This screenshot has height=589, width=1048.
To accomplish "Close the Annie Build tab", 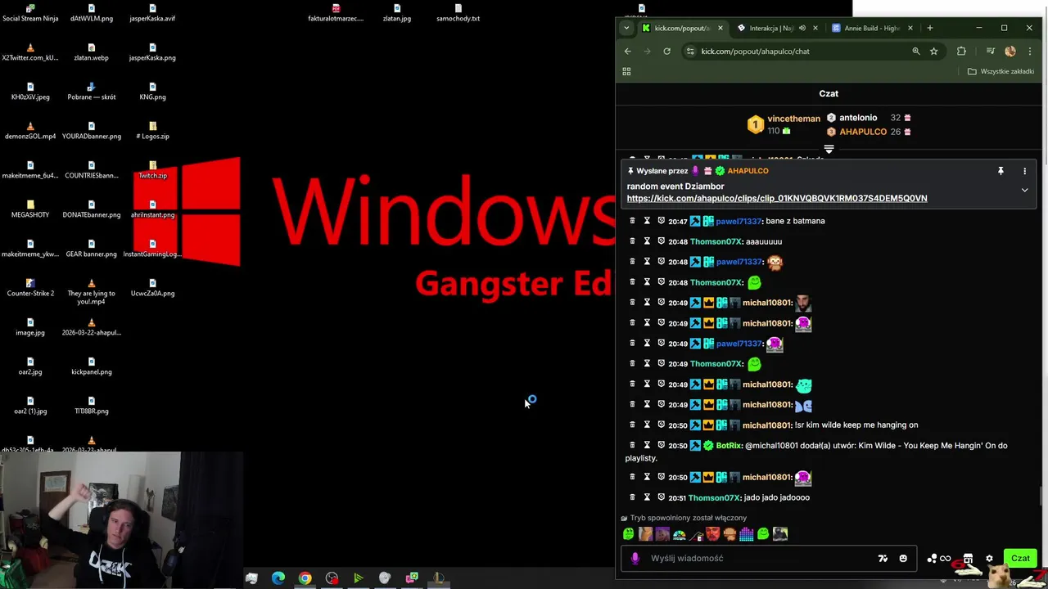I will (x=909, y=28).
